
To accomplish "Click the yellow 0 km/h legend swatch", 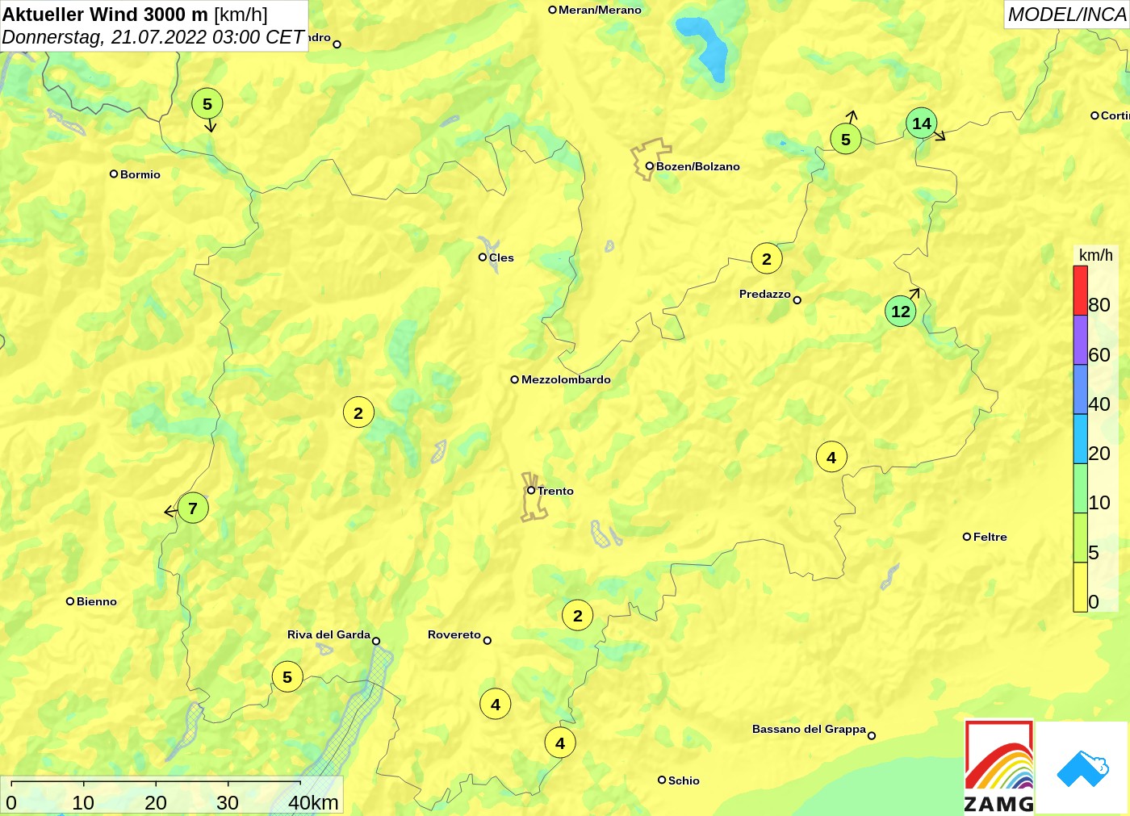I will [1080, 587].
